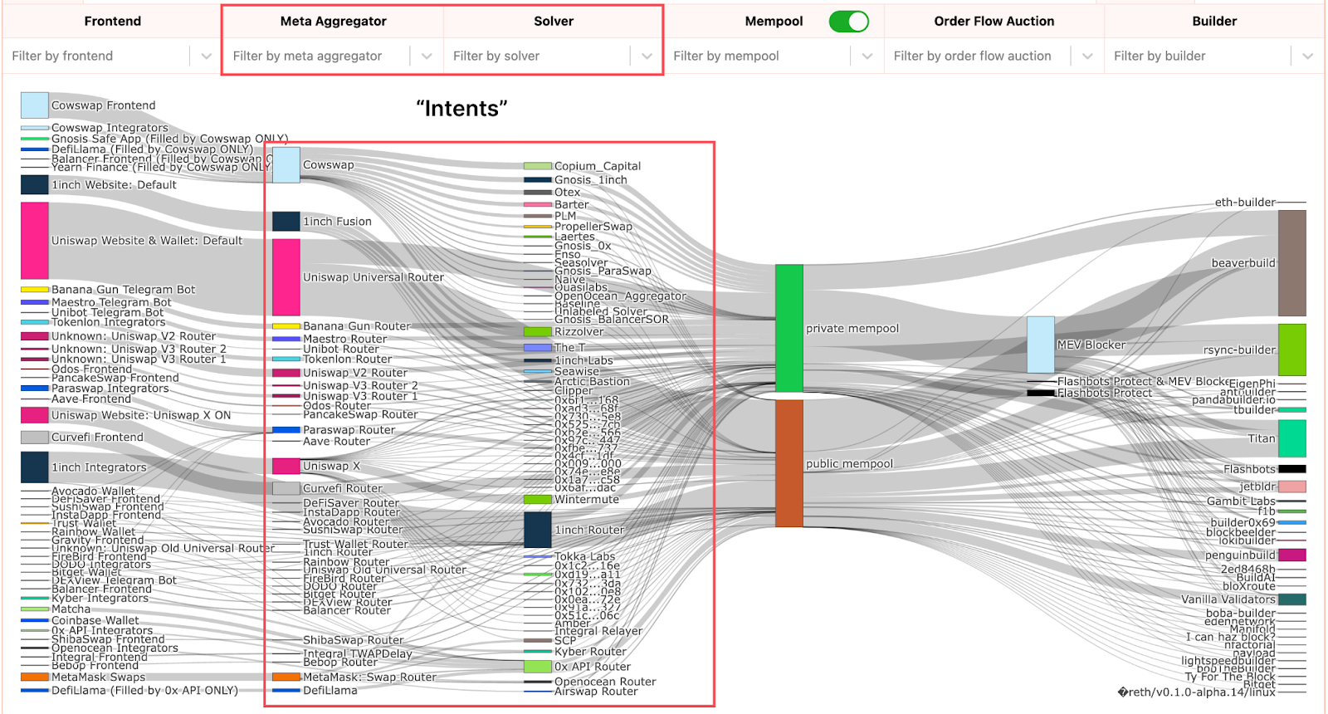The image size is (1328, 714).
Task: Click the Flashbots Protect label
Action: [x=1105, y=393]
